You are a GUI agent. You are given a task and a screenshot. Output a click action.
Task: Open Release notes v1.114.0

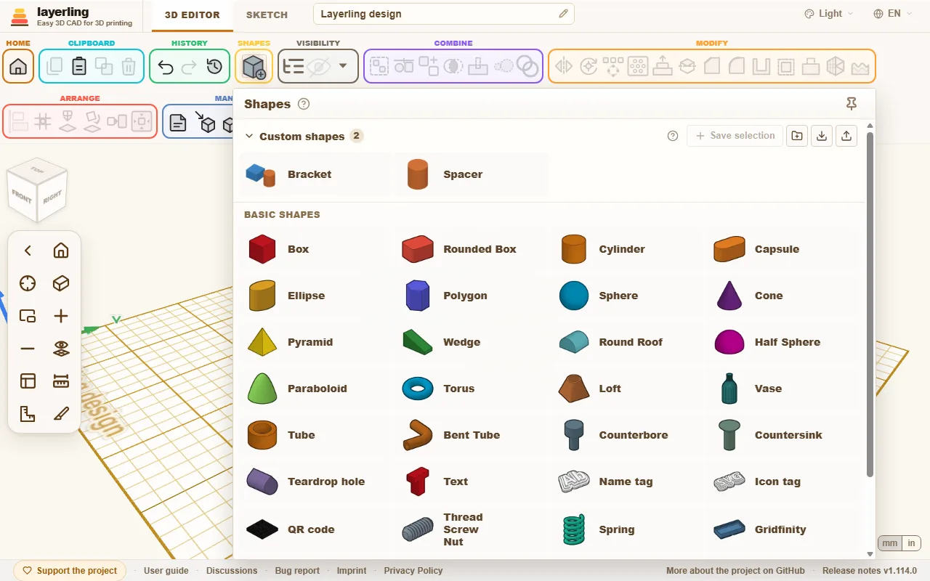point(870,571)
